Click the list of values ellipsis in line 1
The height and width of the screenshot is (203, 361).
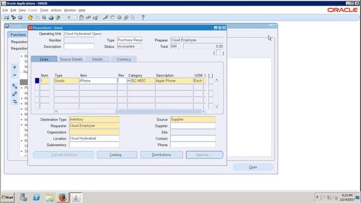129,81
